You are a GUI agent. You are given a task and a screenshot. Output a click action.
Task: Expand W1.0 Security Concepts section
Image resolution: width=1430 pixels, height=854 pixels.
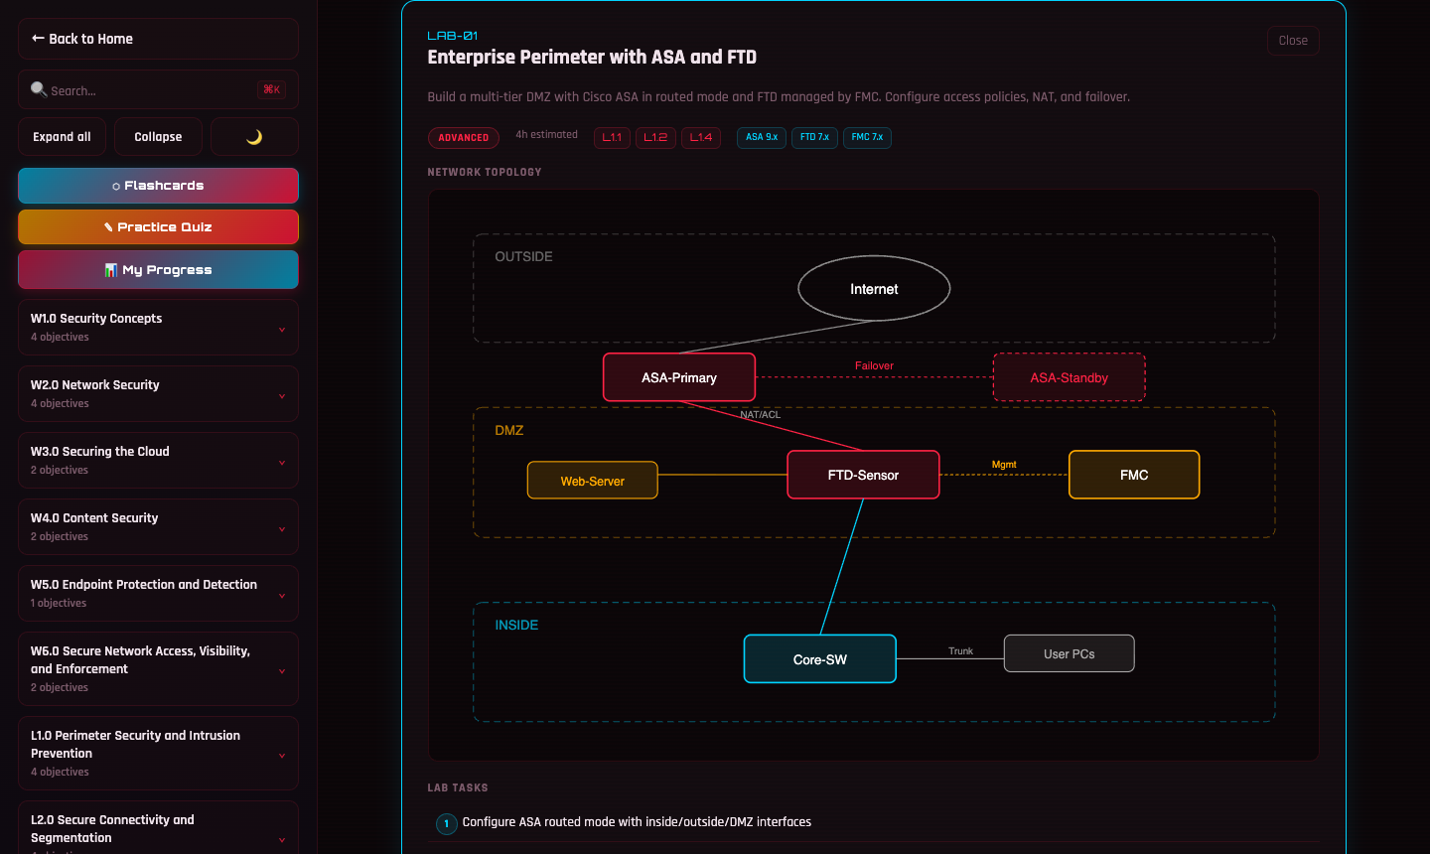[158, 326]
